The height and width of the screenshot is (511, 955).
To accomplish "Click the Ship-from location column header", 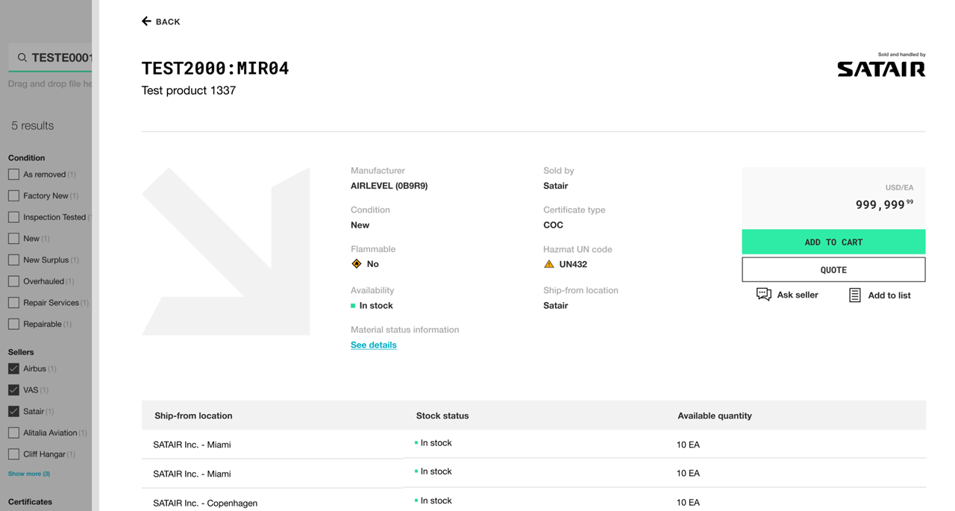I will [x=193, y=416].
